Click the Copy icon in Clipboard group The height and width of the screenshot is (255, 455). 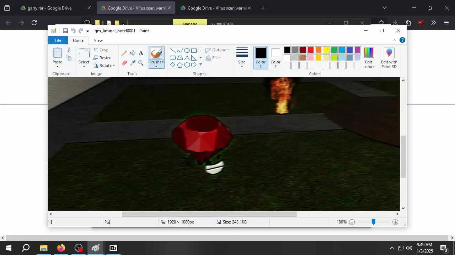click(69, 58)
